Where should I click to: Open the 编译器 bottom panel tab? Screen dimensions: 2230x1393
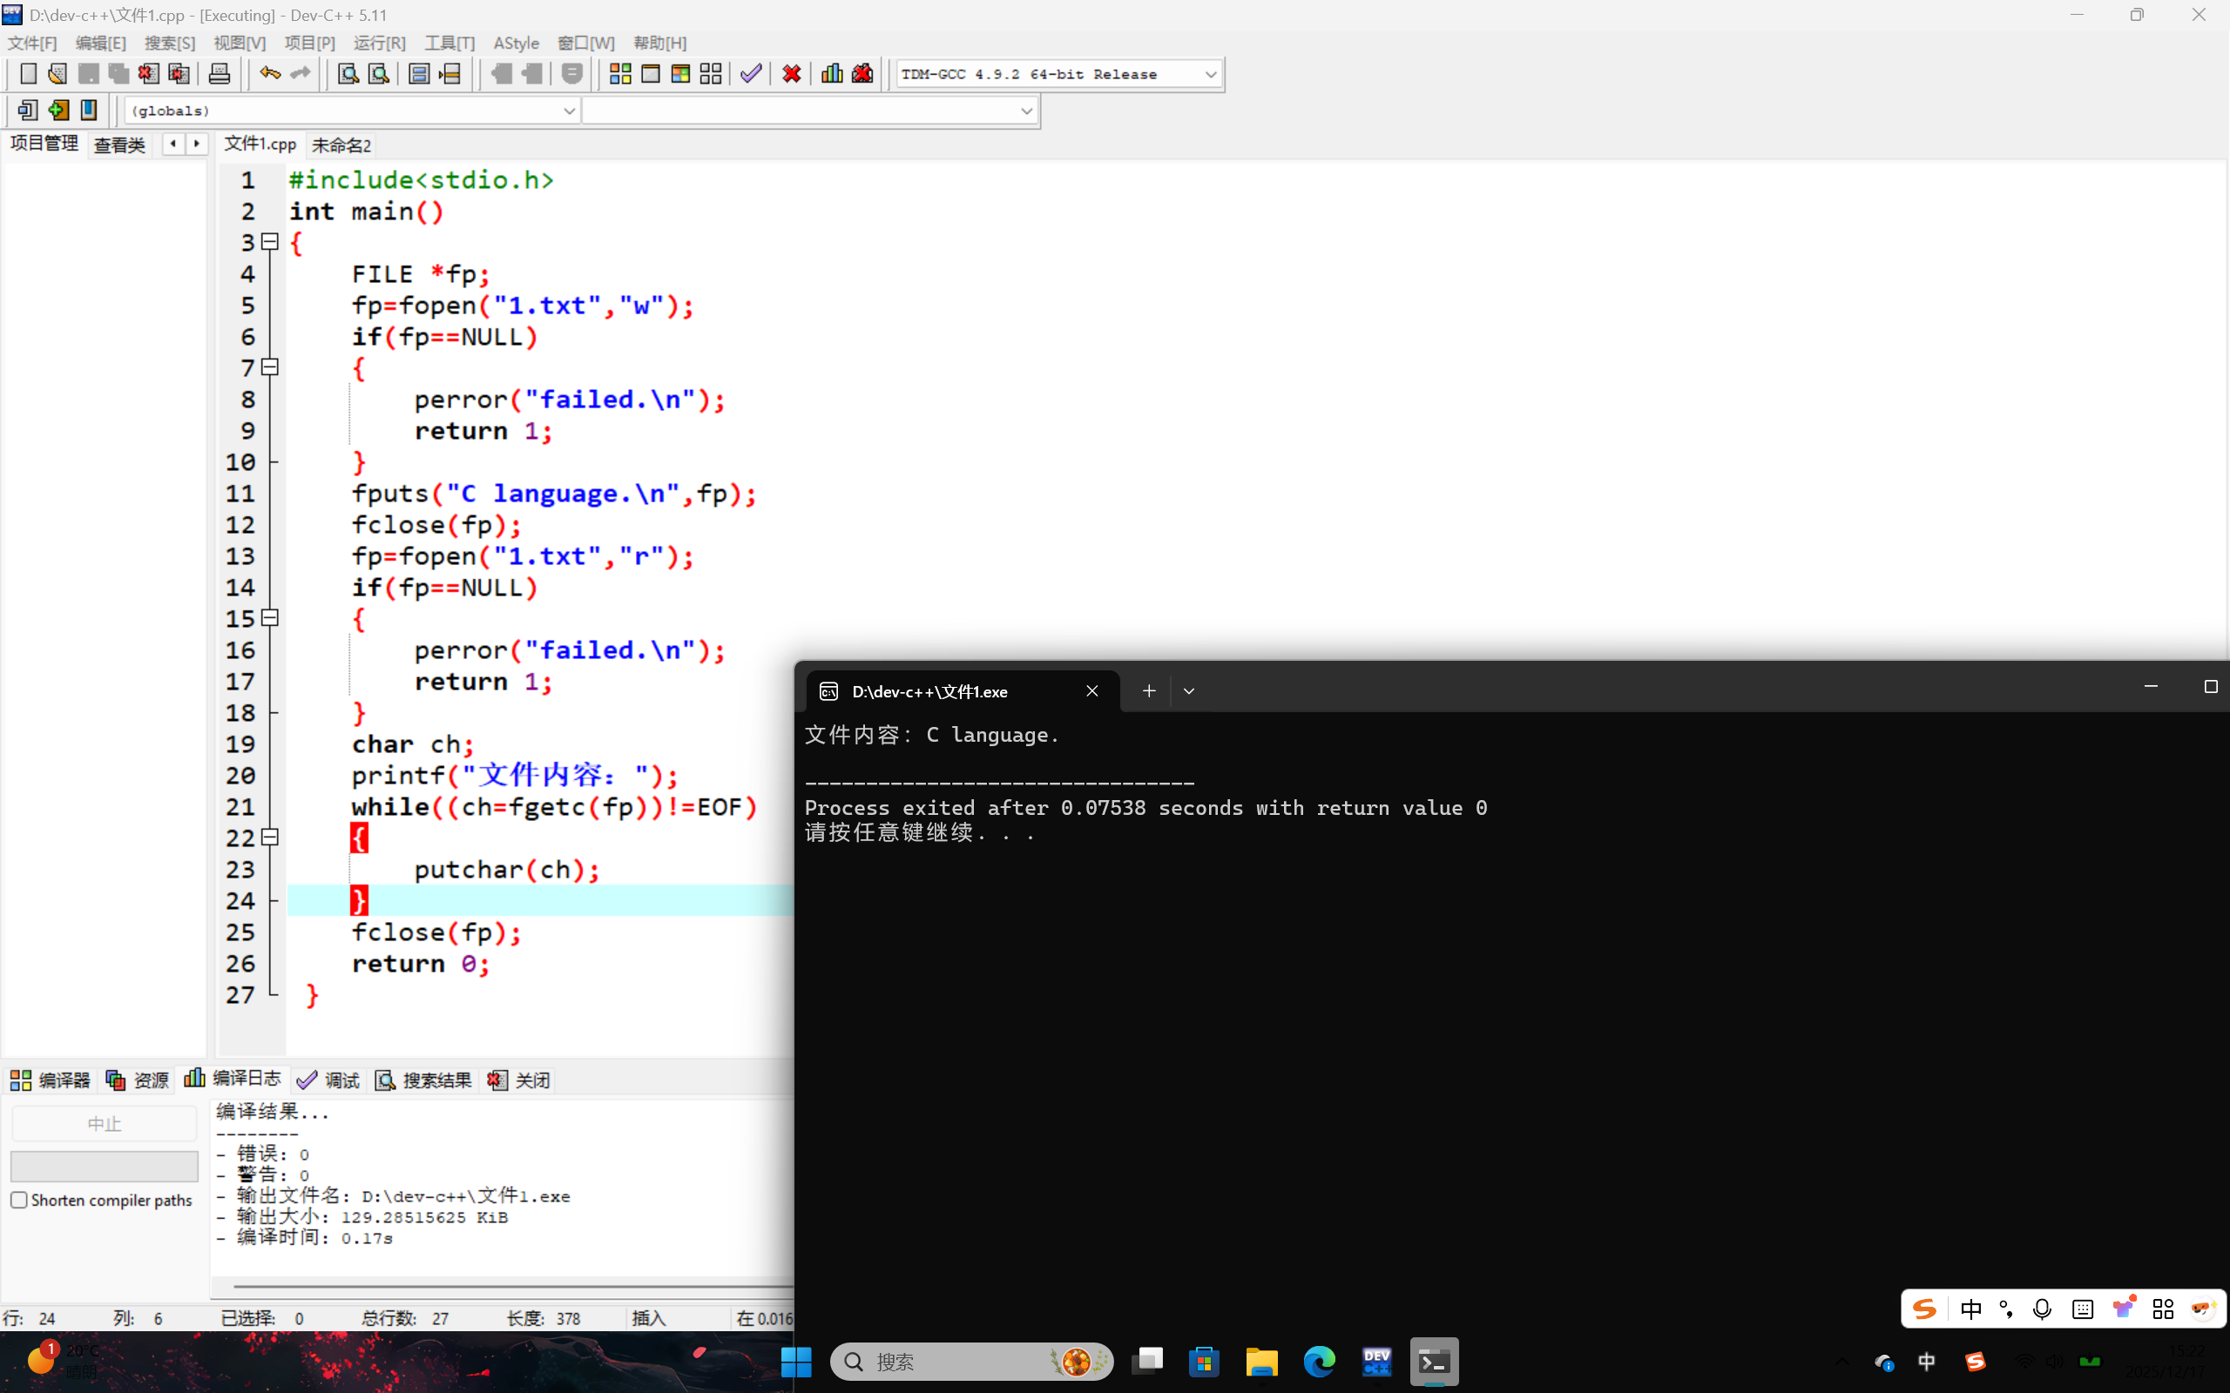click(51, 1080)
